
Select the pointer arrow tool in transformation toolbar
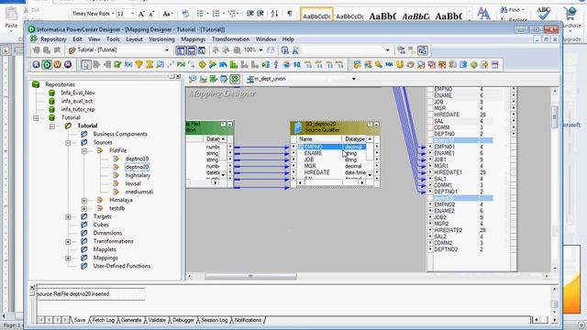pyautogui.click(x=85, y=65)
